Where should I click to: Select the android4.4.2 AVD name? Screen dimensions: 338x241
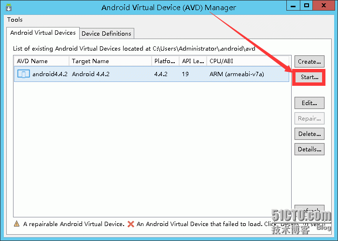point(50,74)
